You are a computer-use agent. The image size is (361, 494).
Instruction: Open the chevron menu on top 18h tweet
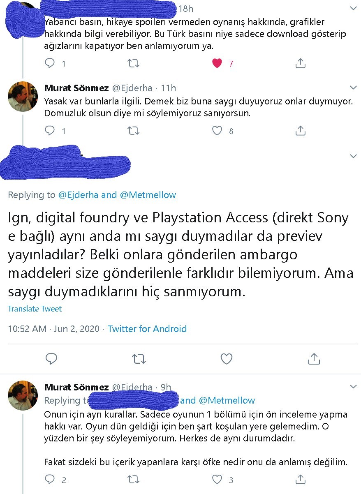click(353, 8)
